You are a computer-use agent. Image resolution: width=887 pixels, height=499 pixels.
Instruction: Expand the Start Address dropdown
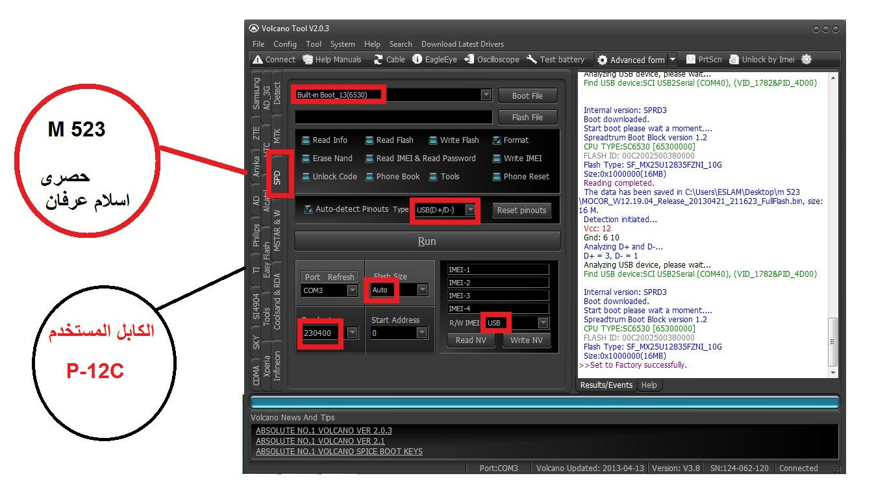(422, 333)
